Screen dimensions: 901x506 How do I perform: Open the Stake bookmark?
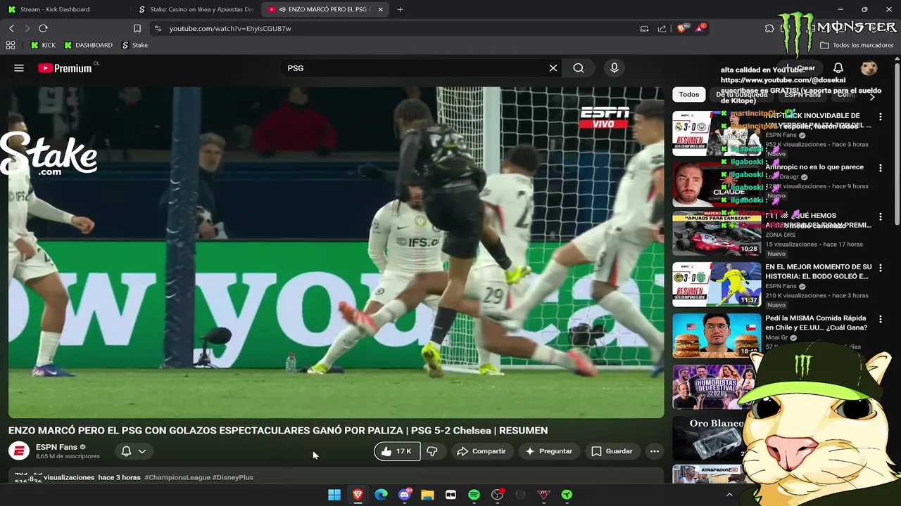click(x=135, y=45)
